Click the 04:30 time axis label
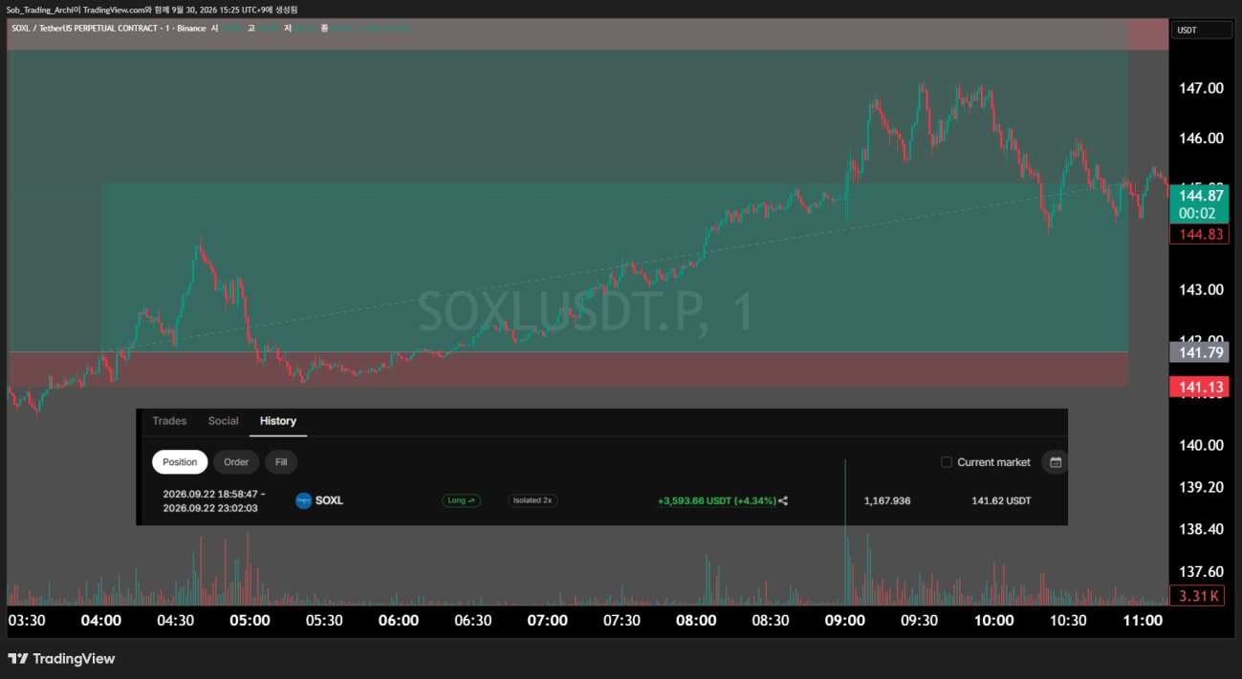This screenshot has width=1242, height=679. pyautogui.click(x=175, y=620)
